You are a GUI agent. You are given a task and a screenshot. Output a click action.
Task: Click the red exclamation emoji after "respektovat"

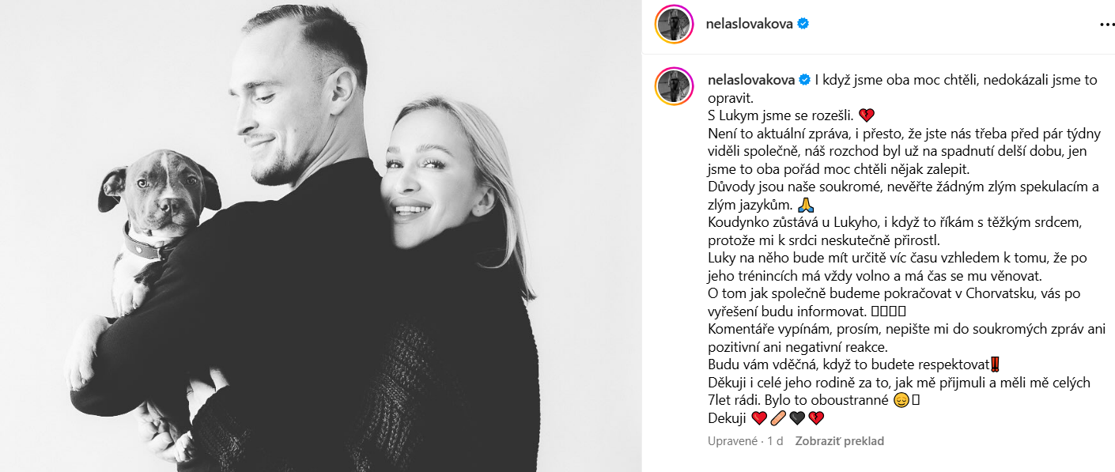point(995,364)
